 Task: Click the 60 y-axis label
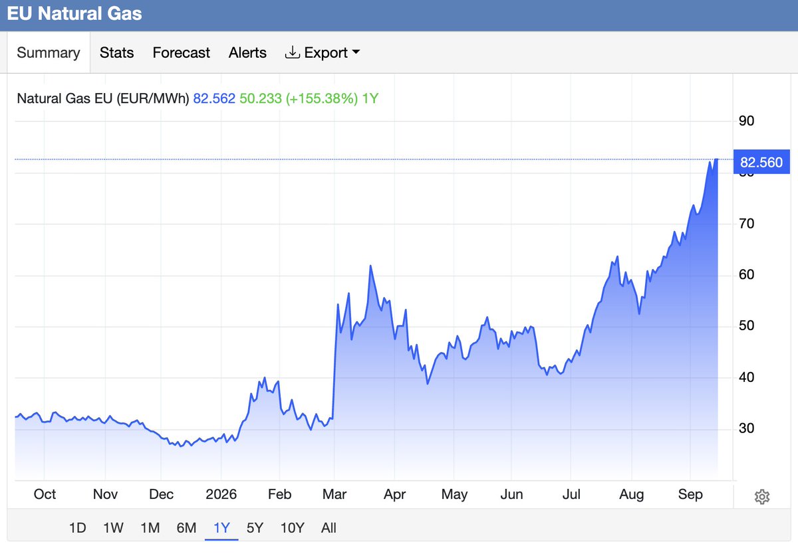point(746,274)
